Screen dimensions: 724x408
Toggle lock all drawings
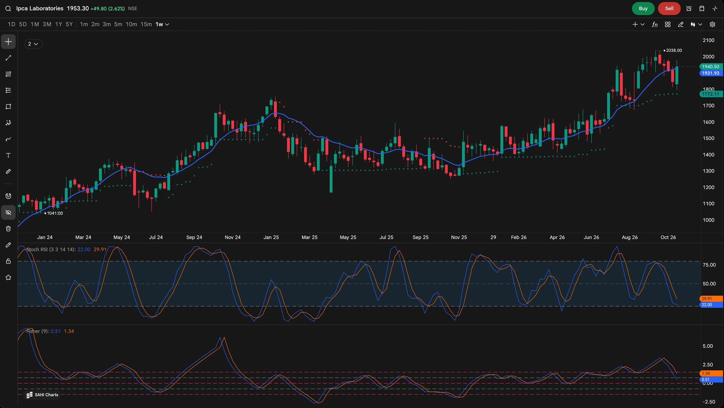point(8,261)
